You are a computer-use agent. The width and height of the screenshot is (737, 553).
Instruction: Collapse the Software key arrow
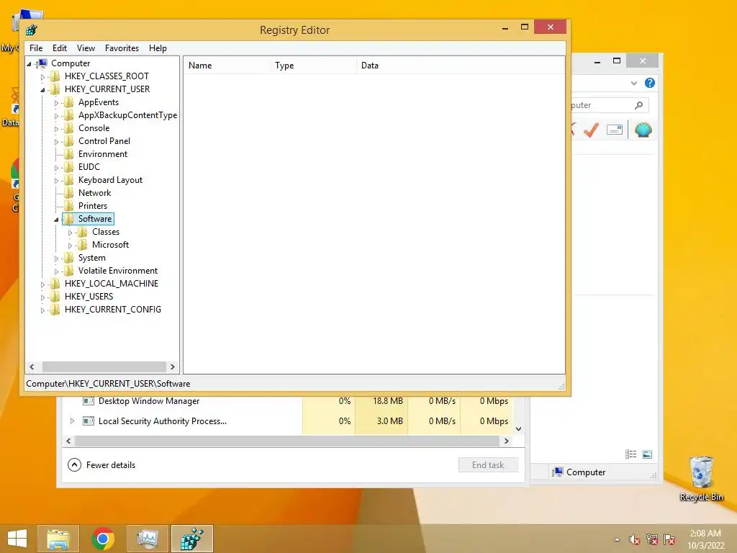(56, 220)
